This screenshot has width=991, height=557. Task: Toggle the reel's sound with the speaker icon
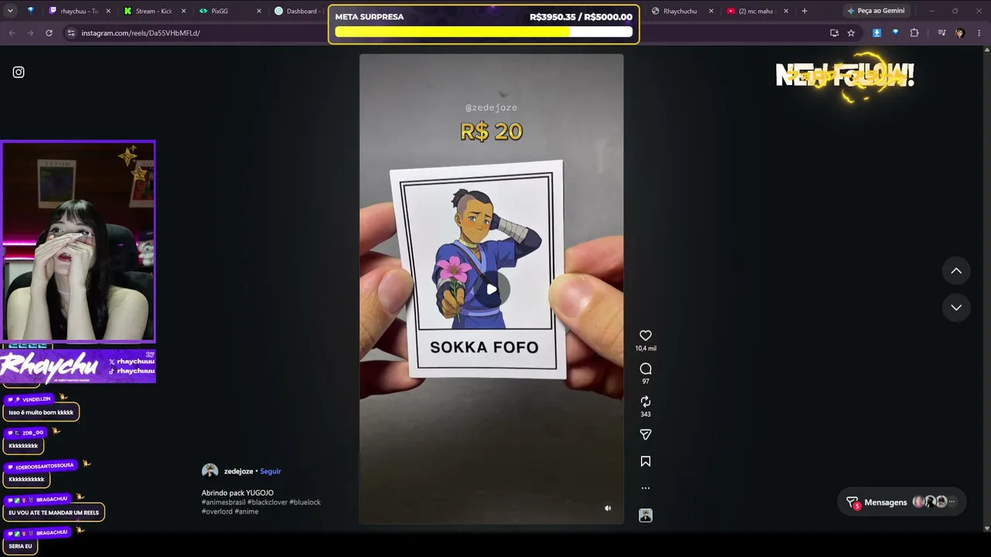(608, 508)
